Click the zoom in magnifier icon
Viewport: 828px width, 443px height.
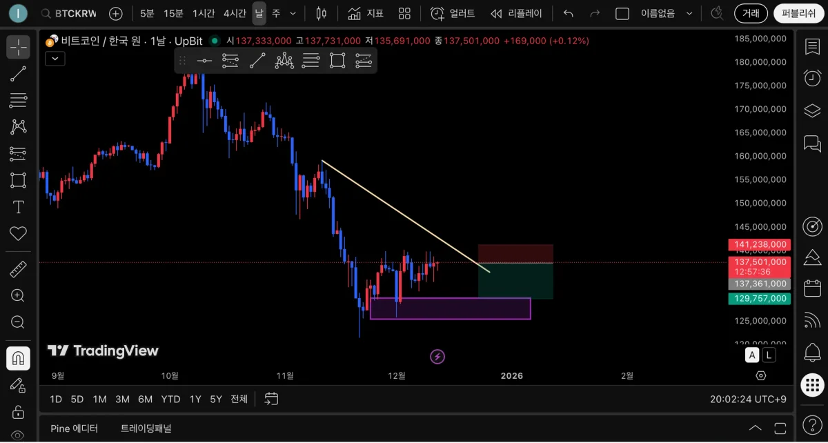18,295
